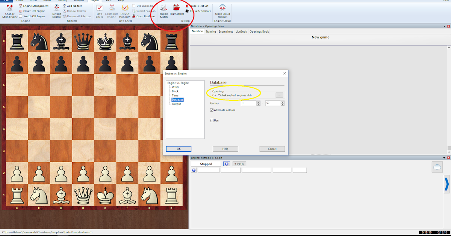Screen dimensions: 451x236
Task: Switch to the LiveBook tab
Action: [241, 31]
